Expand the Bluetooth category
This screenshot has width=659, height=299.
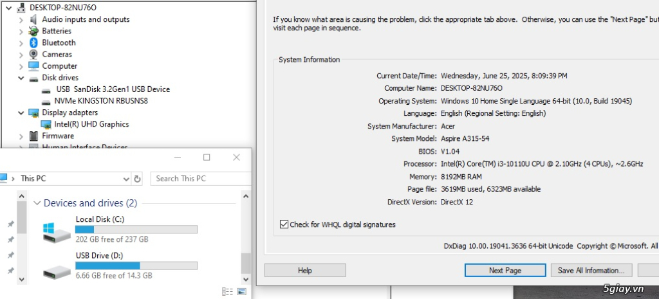coord(21,43)
